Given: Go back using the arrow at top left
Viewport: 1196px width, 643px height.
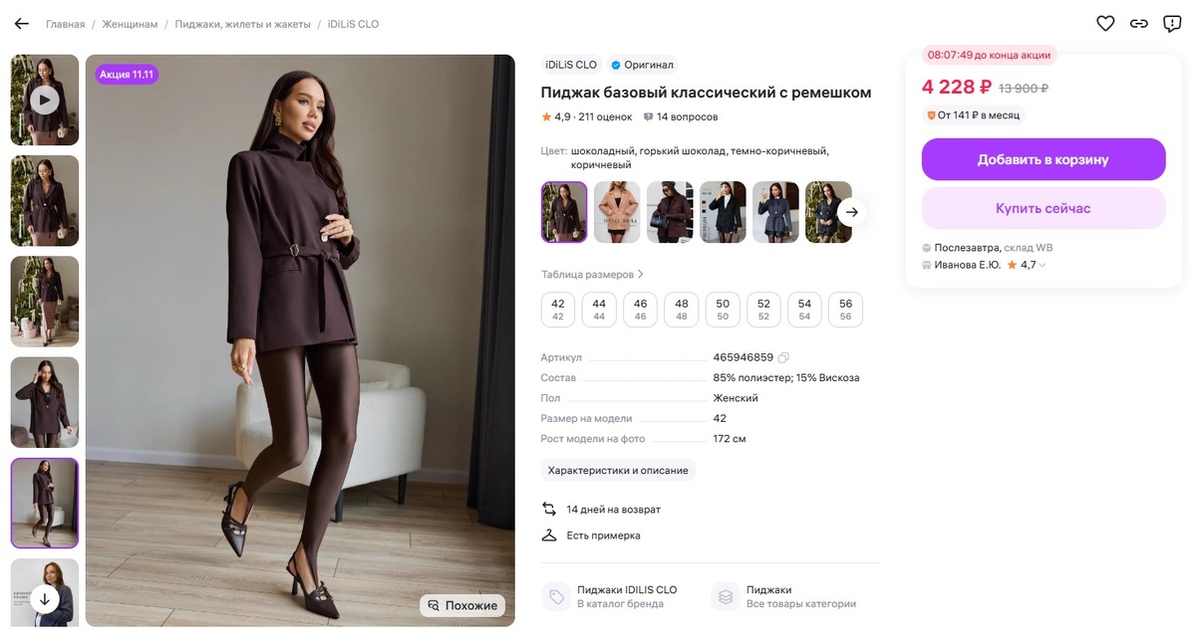Looking at the screenshot, I should (21, 22).
